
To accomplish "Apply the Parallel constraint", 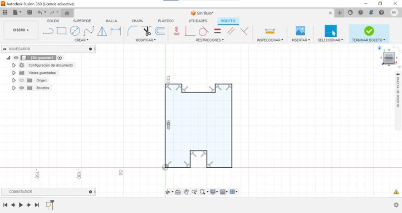I will pyautogui.click(x=231, y=31).
